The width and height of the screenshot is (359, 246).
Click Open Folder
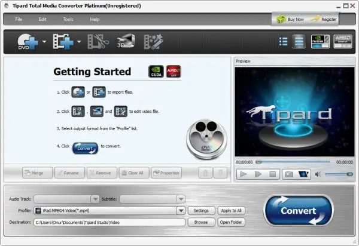(231, 222)
